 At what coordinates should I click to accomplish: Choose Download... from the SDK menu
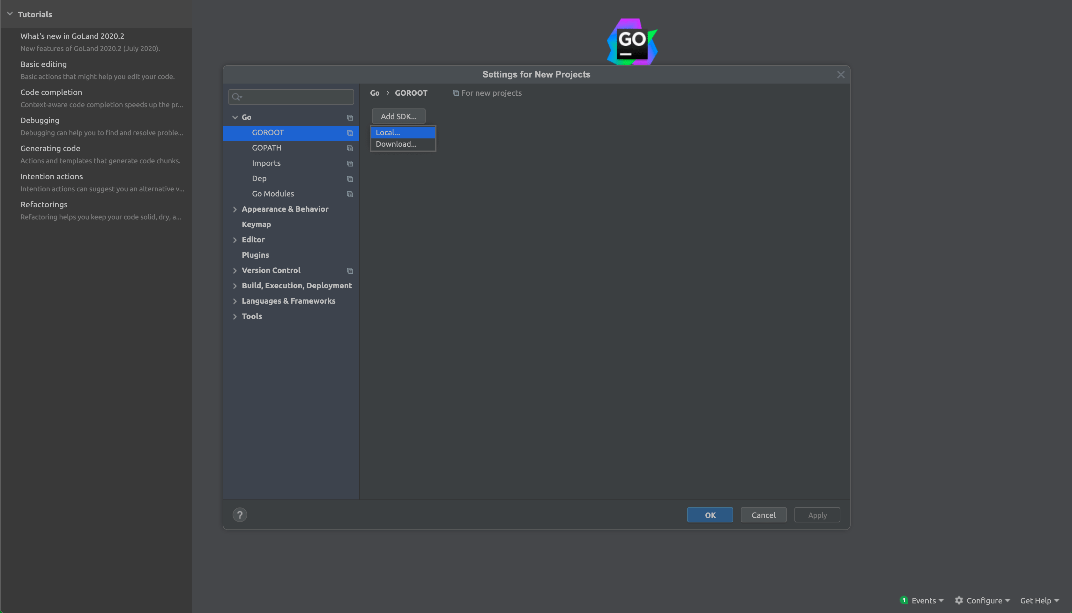[403, 144]
